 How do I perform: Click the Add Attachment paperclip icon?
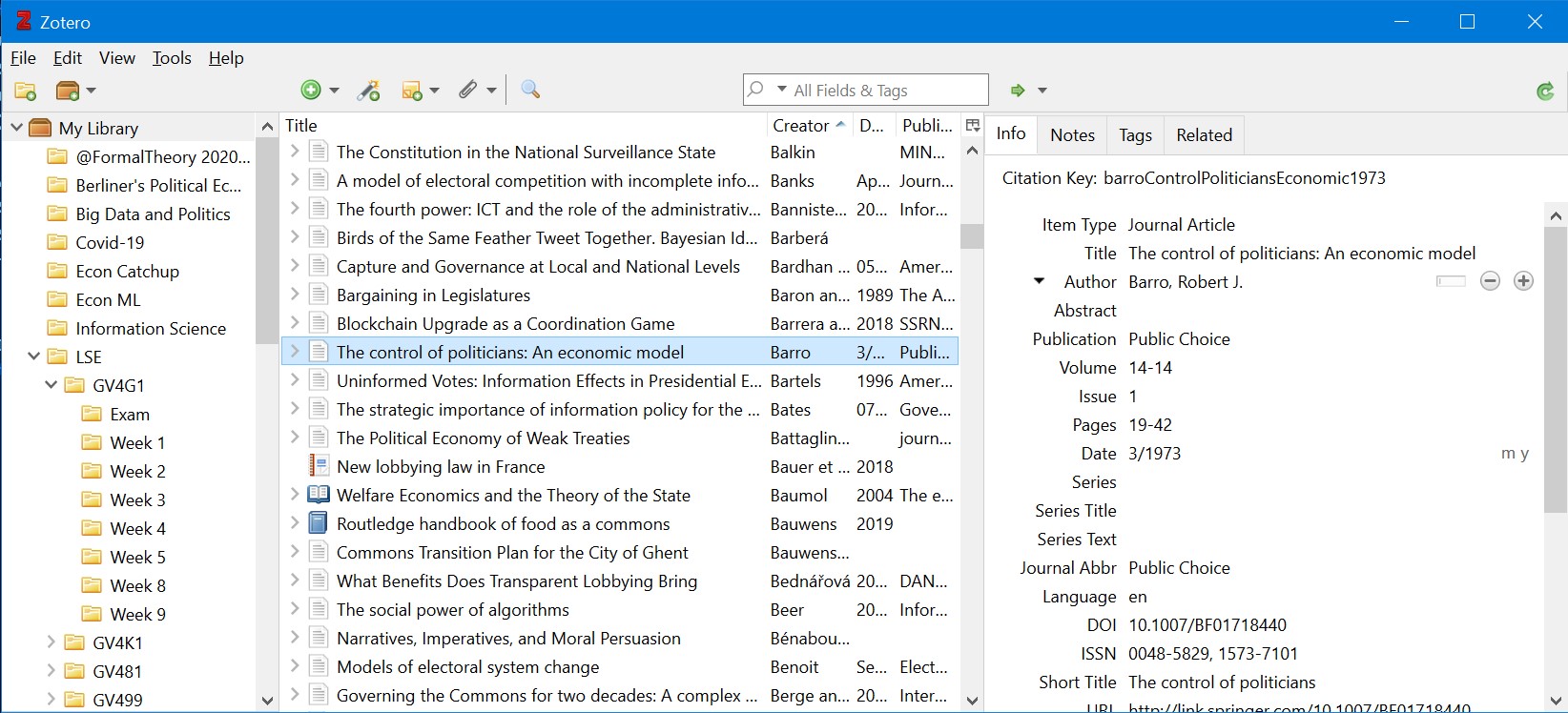pyautogui.click(x=467, y=90)
